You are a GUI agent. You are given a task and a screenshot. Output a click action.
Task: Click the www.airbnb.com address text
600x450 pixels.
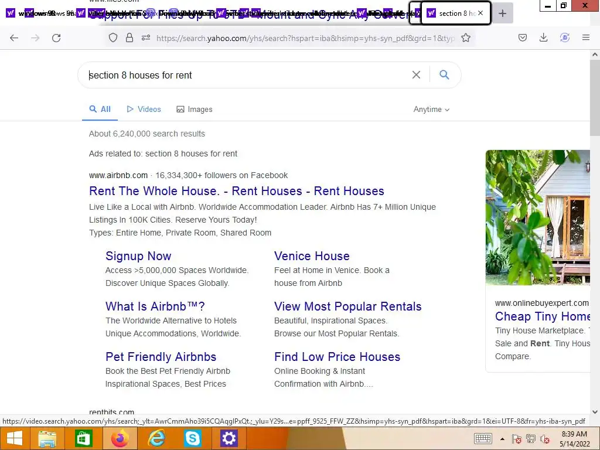(118, 175)
